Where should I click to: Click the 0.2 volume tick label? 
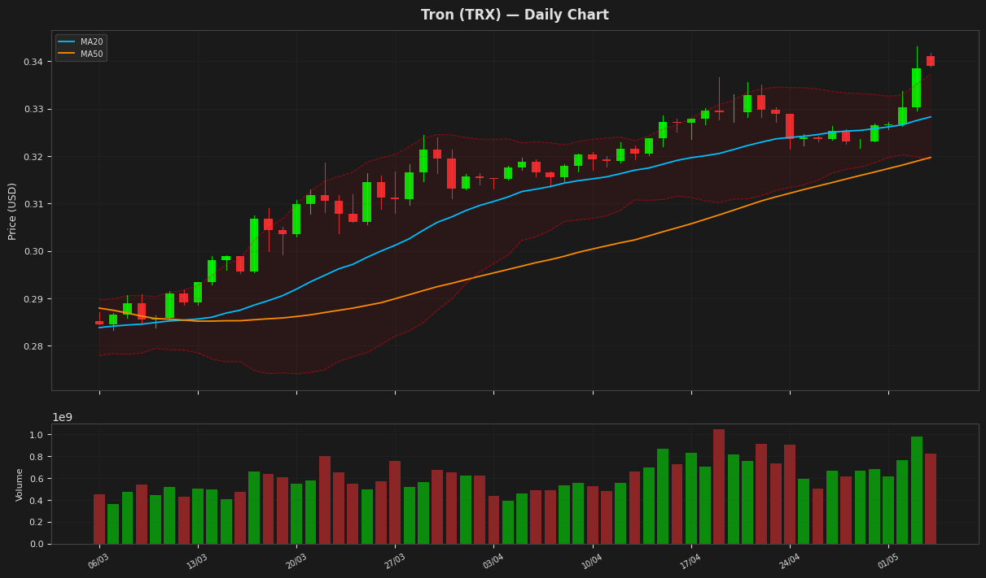coord(36,523)
